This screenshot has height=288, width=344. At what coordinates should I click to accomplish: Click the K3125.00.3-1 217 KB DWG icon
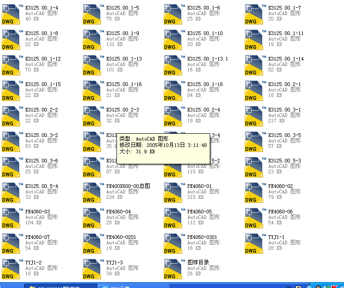pyautogui.click(x=253, y=116)
